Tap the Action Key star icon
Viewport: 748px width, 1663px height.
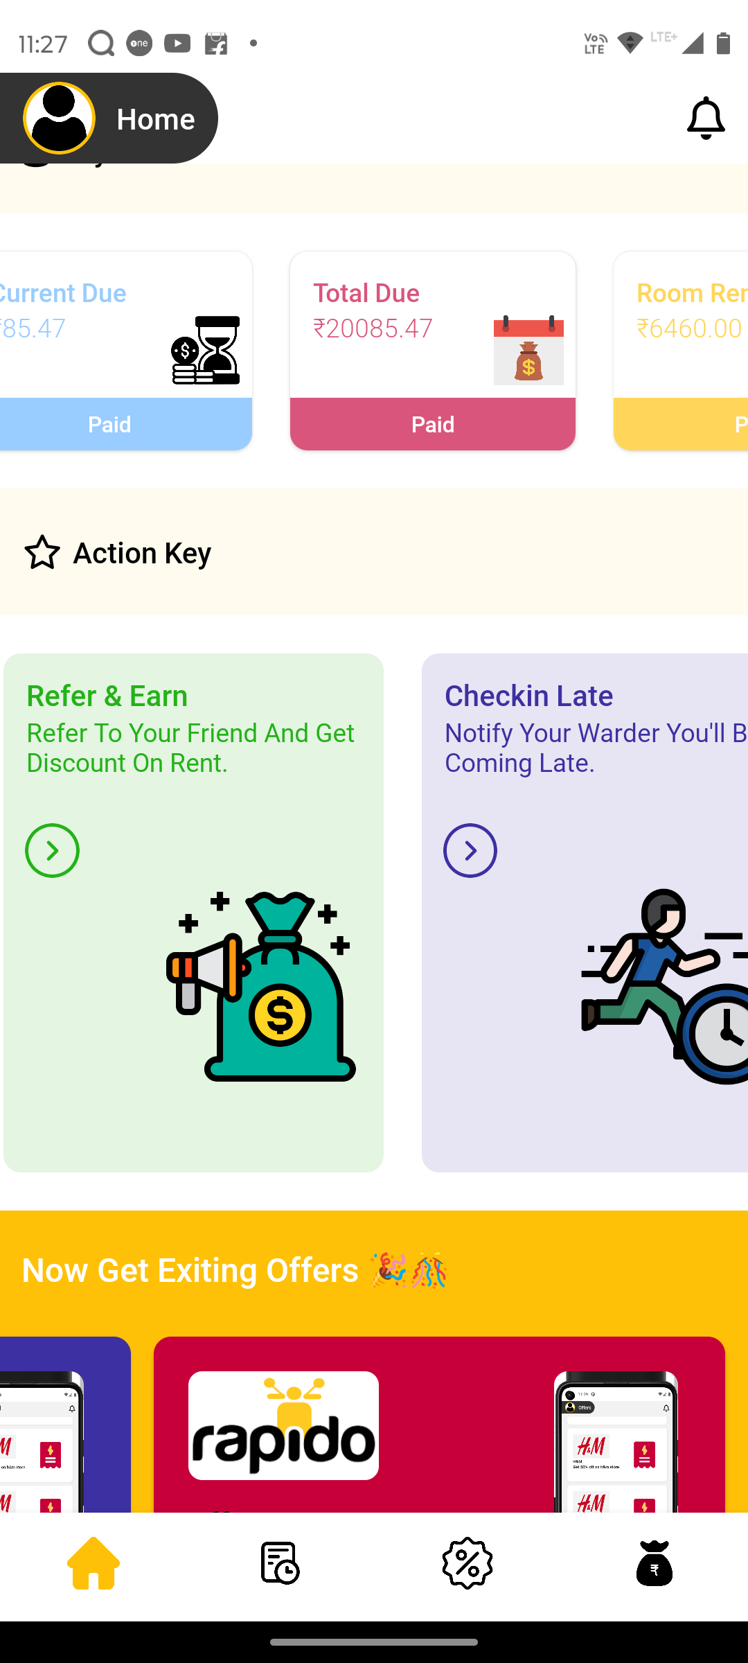pyautogui.click(x=42, y=552)
